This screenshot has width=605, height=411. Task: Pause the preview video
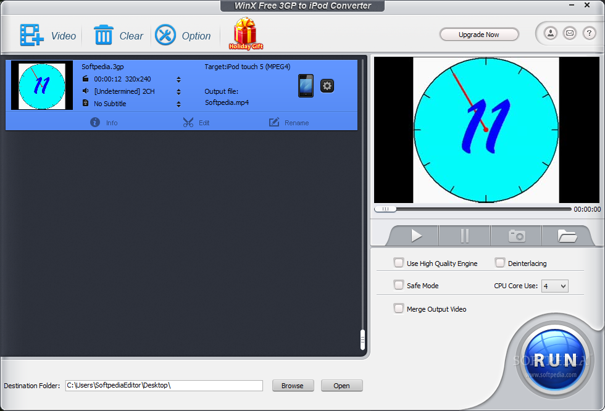(464, 236)
